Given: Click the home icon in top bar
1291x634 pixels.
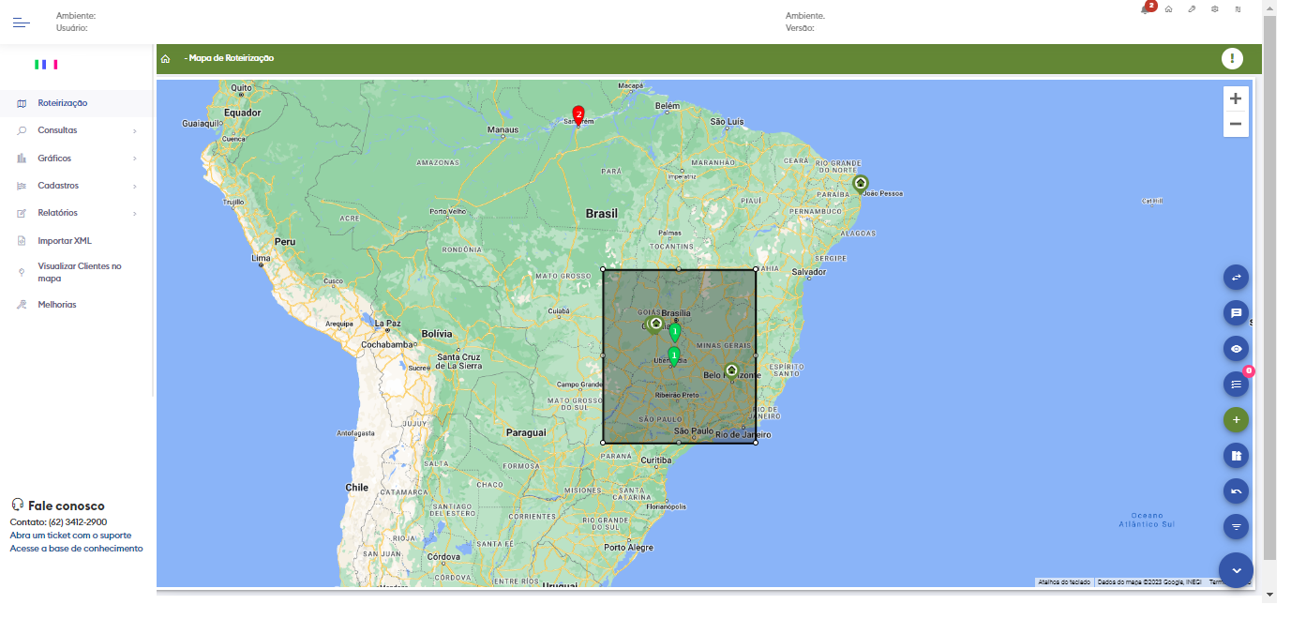Looking at the screenshot, I should (x=1168, y=9).
